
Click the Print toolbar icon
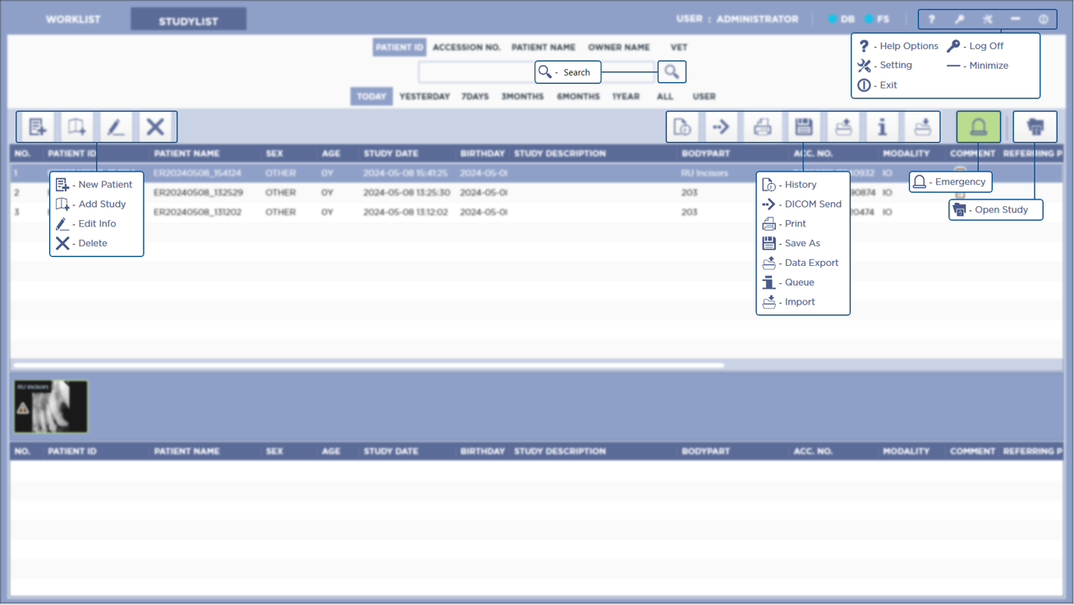pyautogui.click(x=762, y=127)
